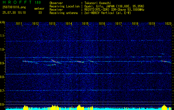Image resolution: width=174 pixels, height=110 pixels.
Task: Click the 0.9 frequency axis label
Action: [x=2, y=63]
